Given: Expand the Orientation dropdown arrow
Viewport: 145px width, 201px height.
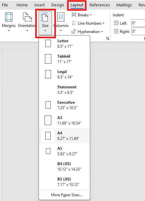Looking at the screenshot, I should (27, 30).
